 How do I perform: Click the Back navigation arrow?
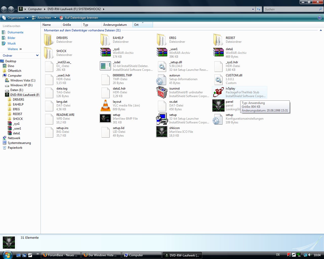[4, 9]
